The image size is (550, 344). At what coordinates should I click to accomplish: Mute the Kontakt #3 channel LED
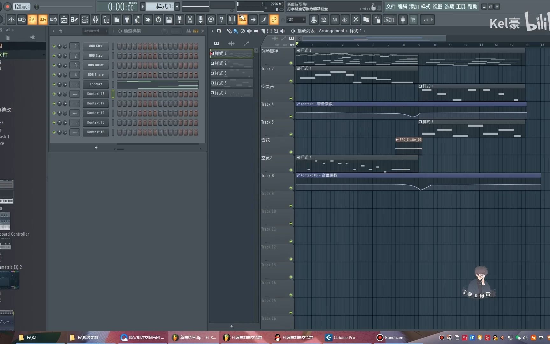54,94
